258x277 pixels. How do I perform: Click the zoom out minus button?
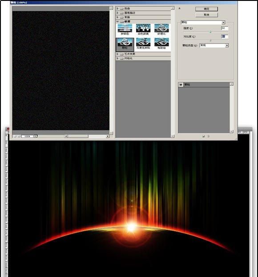click(x=15, y=136)
